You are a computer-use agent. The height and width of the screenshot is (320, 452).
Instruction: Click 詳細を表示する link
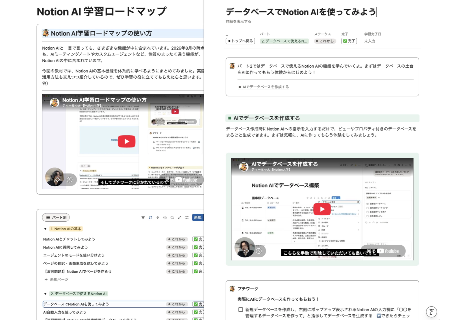[x=238, y=21]
